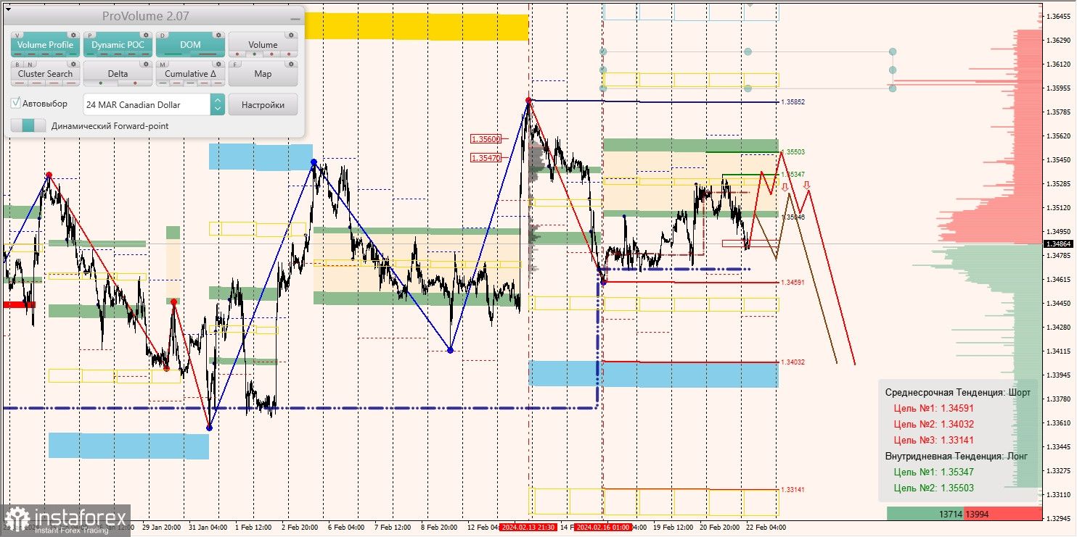
Task: Click the Среднесрочная Тенденция: Шорт line
Action: (x=958, y=392)
